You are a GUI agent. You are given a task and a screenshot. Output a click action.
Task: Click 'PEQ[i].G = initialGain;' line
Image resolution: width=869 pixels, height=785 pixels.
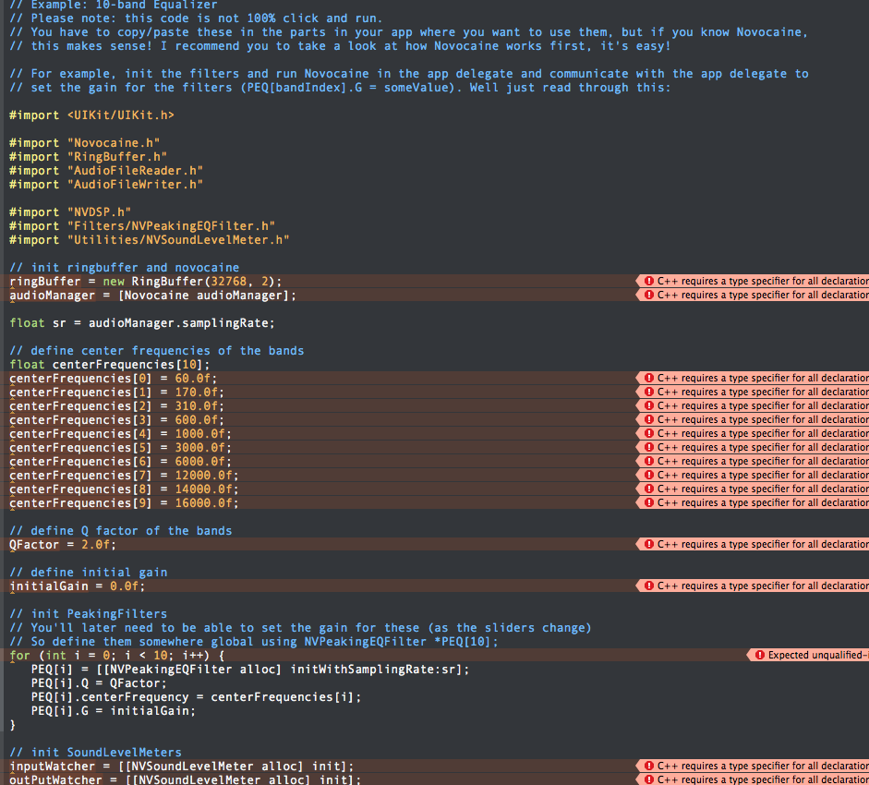114,711
